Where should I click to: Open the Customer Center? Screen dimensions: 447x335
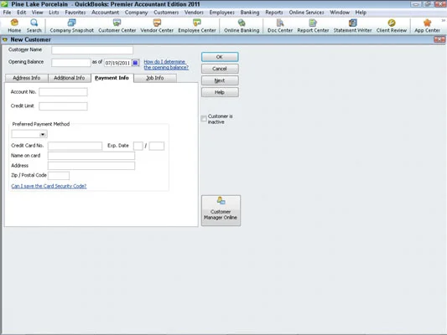pos(117,26)
